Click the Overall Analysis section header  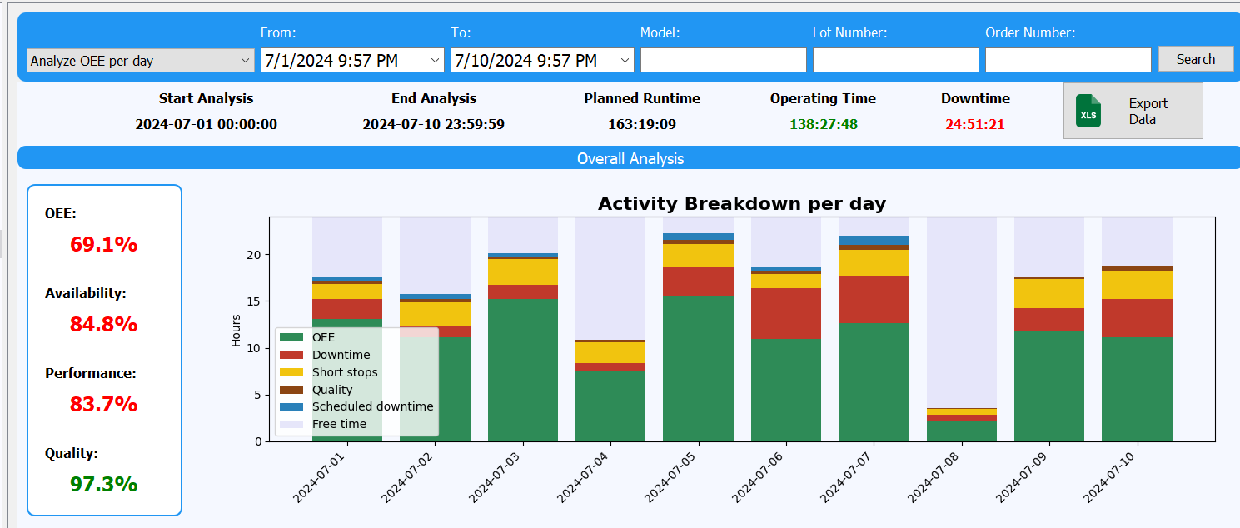(x=630, y=158)
